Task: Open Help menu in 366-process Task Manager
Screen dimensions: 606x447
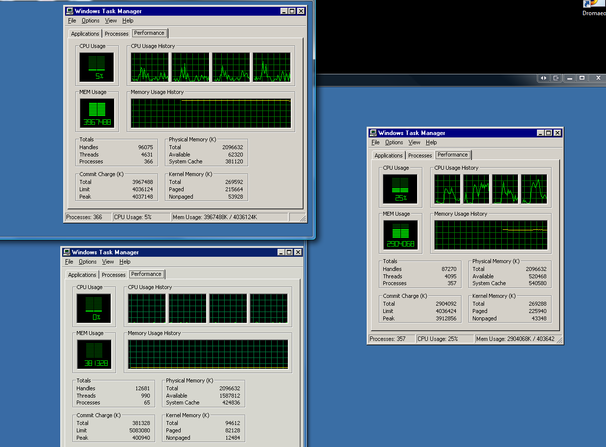Action: (128, 21)
